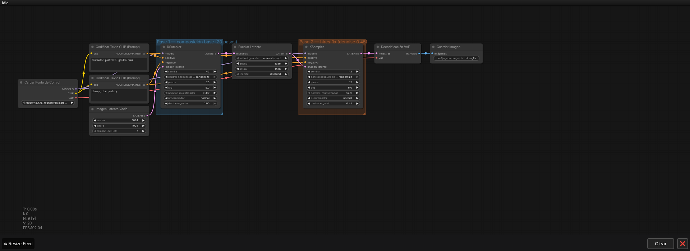Click the Imagen Latente Vacía node title
The height and width of the screenshot is (251, 690).
point(111,109)
